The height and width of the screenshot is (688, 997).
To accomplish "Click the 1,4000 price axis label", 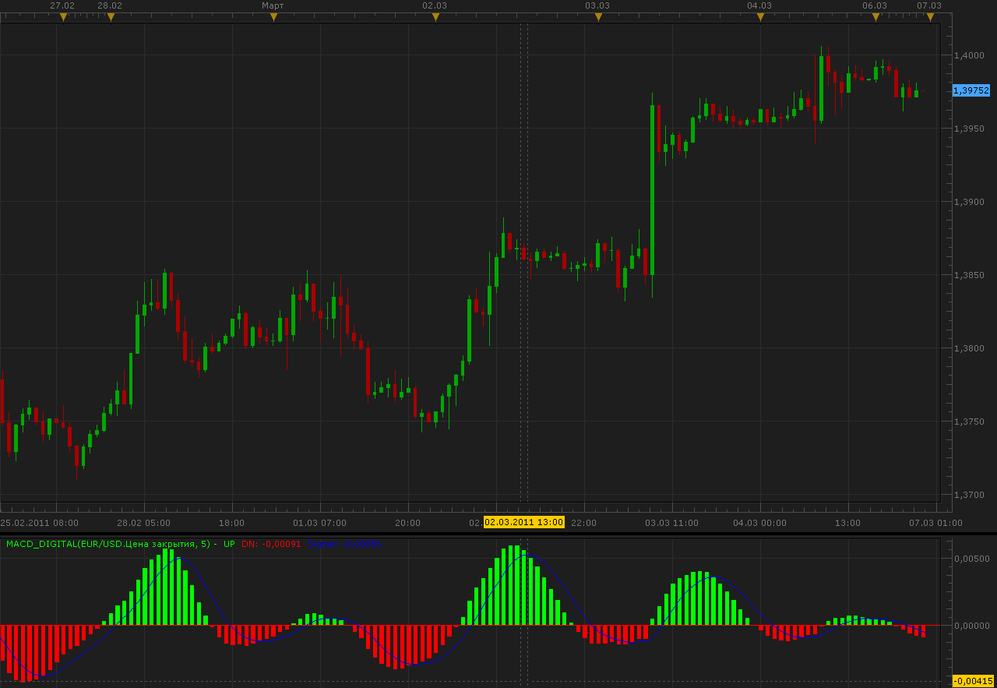I will click(971, 55).
